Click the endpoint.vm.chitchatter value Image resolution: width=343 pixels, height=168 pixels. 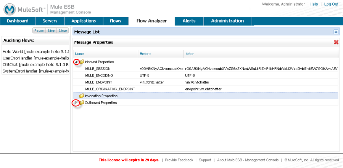click(203, 89)
